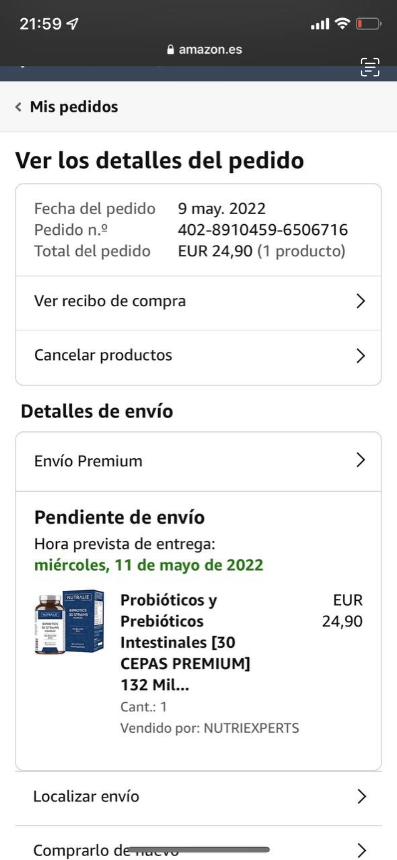Open the Comprarlo de nuevo chevron
This screenshot has width=397, height=860.
[x=362, y=850]
